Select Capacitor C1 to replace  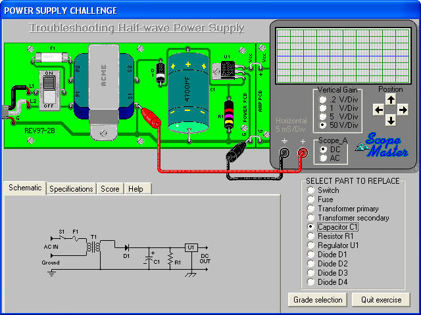(333, 227)
